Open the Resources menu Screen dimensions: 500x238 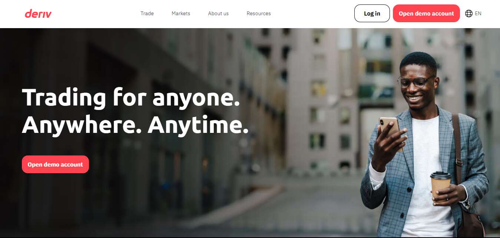[x=259, y=13]
